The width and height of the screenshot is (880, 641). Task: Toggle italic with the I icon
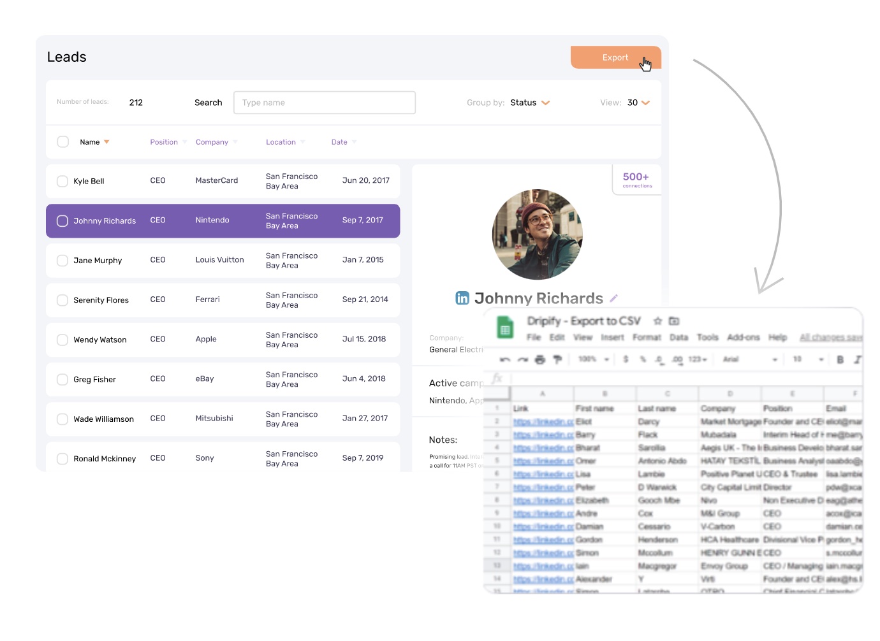coord(857,360)
